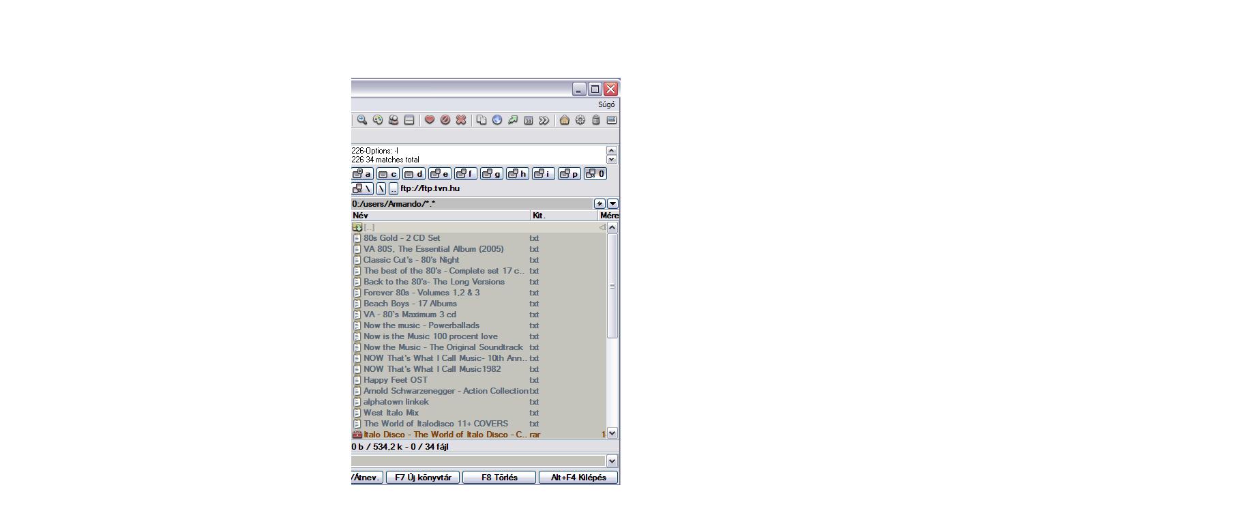
Task: Select network drive button 0
Action: click(x=595, y=174)
